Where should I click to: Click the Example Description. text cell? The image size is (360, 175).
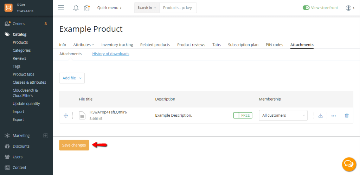pyautogui.click(x=174, y=115)
